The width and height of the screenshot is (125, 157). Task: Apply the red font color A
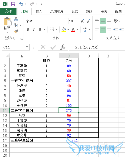point(73,30)
